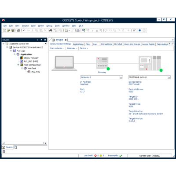Click the Login gear toolbar icon
This screenshot has height=176, width=176.
(84, 30)
